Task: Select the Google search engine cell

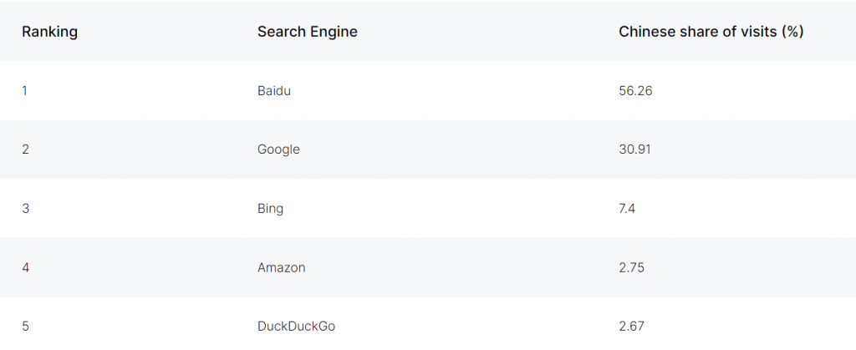Action: coord(278,150)
